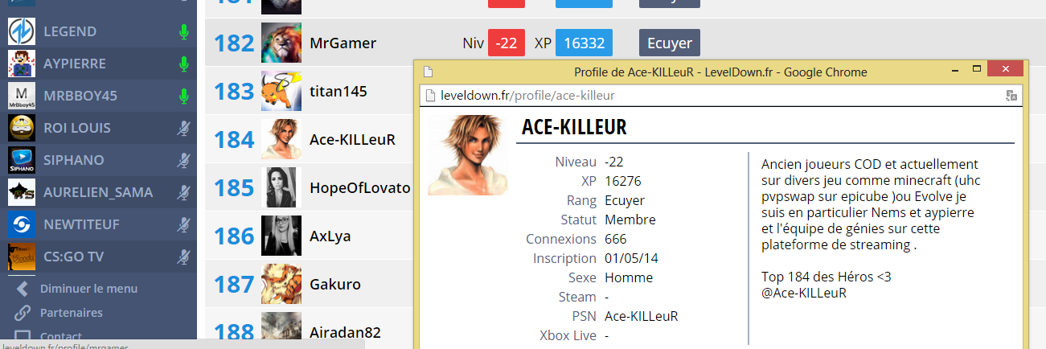Select the SIPHANO channel name

(x=74, y=160)
